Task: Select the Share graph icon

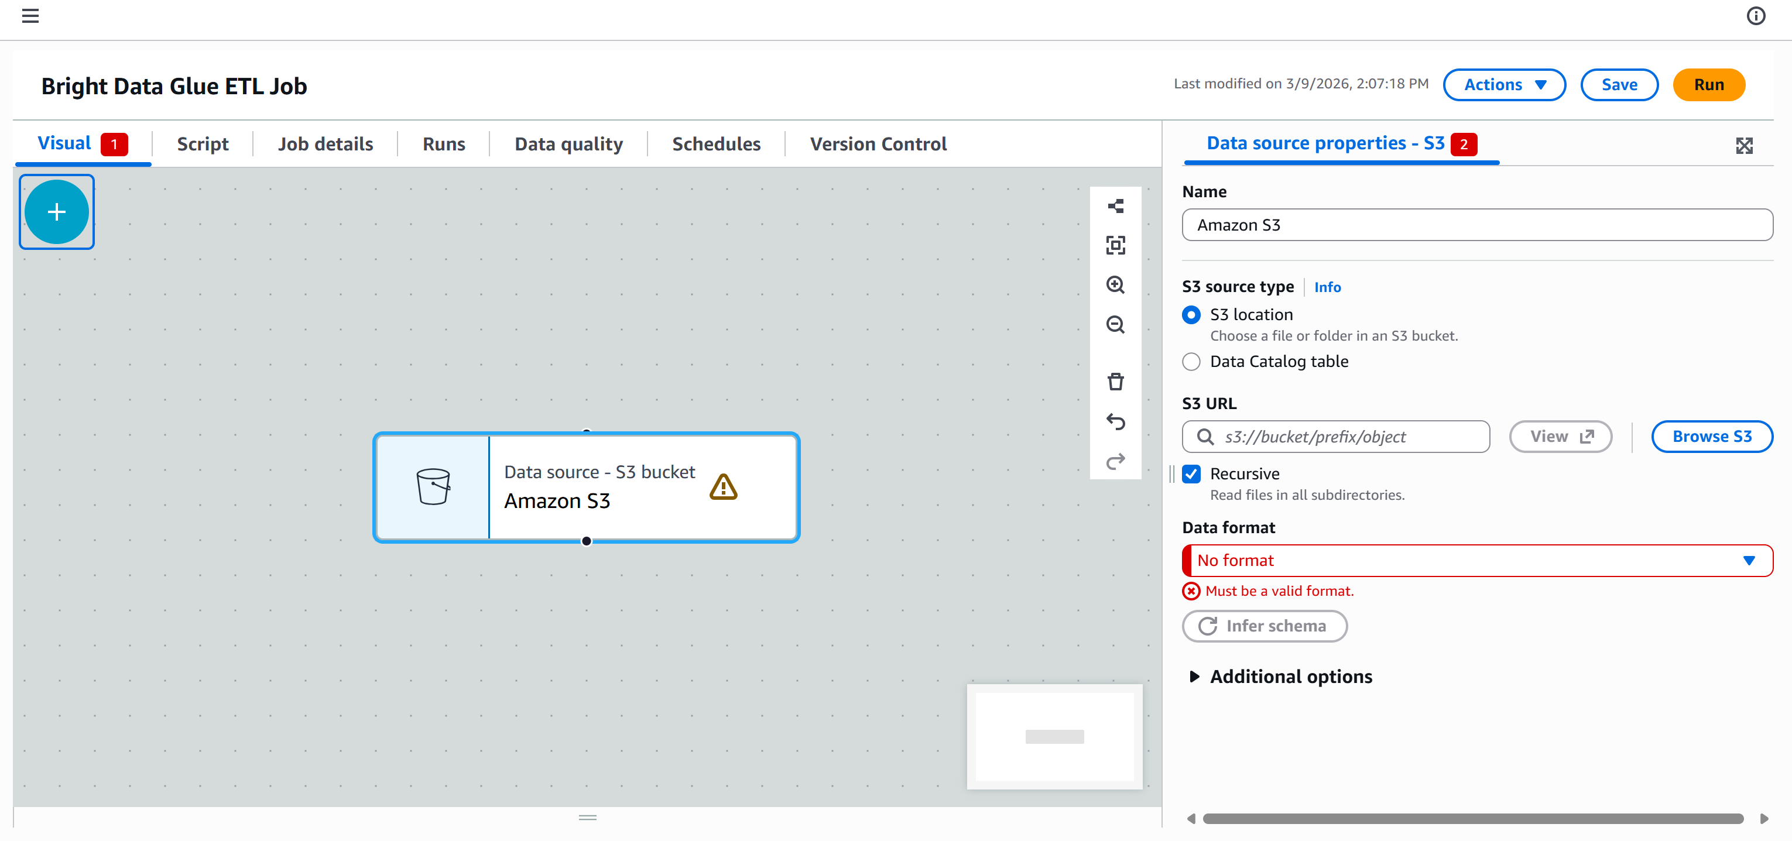Action: 1116,205
